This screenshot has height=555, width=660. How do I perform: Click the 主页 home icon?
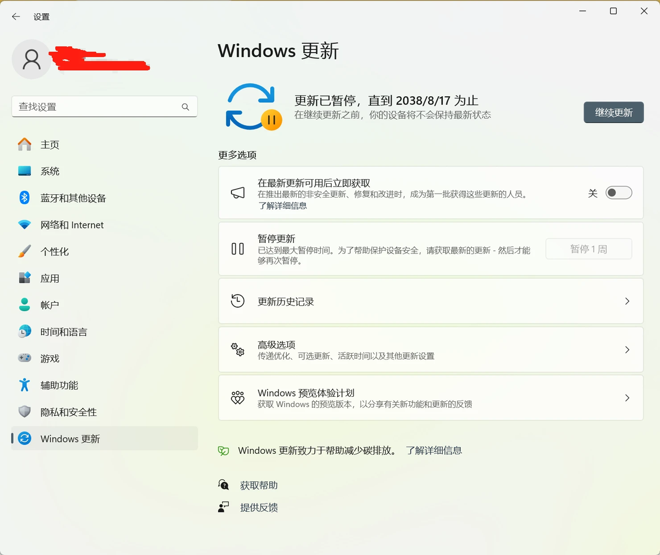(24, 144)
